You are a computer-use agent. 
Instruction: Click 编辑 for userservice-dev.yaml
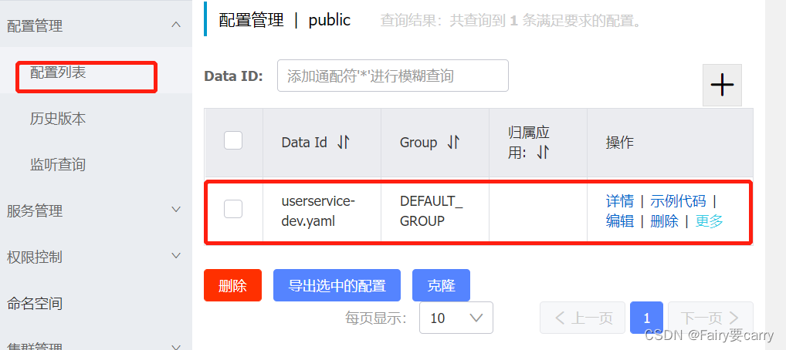pos(619,220)
